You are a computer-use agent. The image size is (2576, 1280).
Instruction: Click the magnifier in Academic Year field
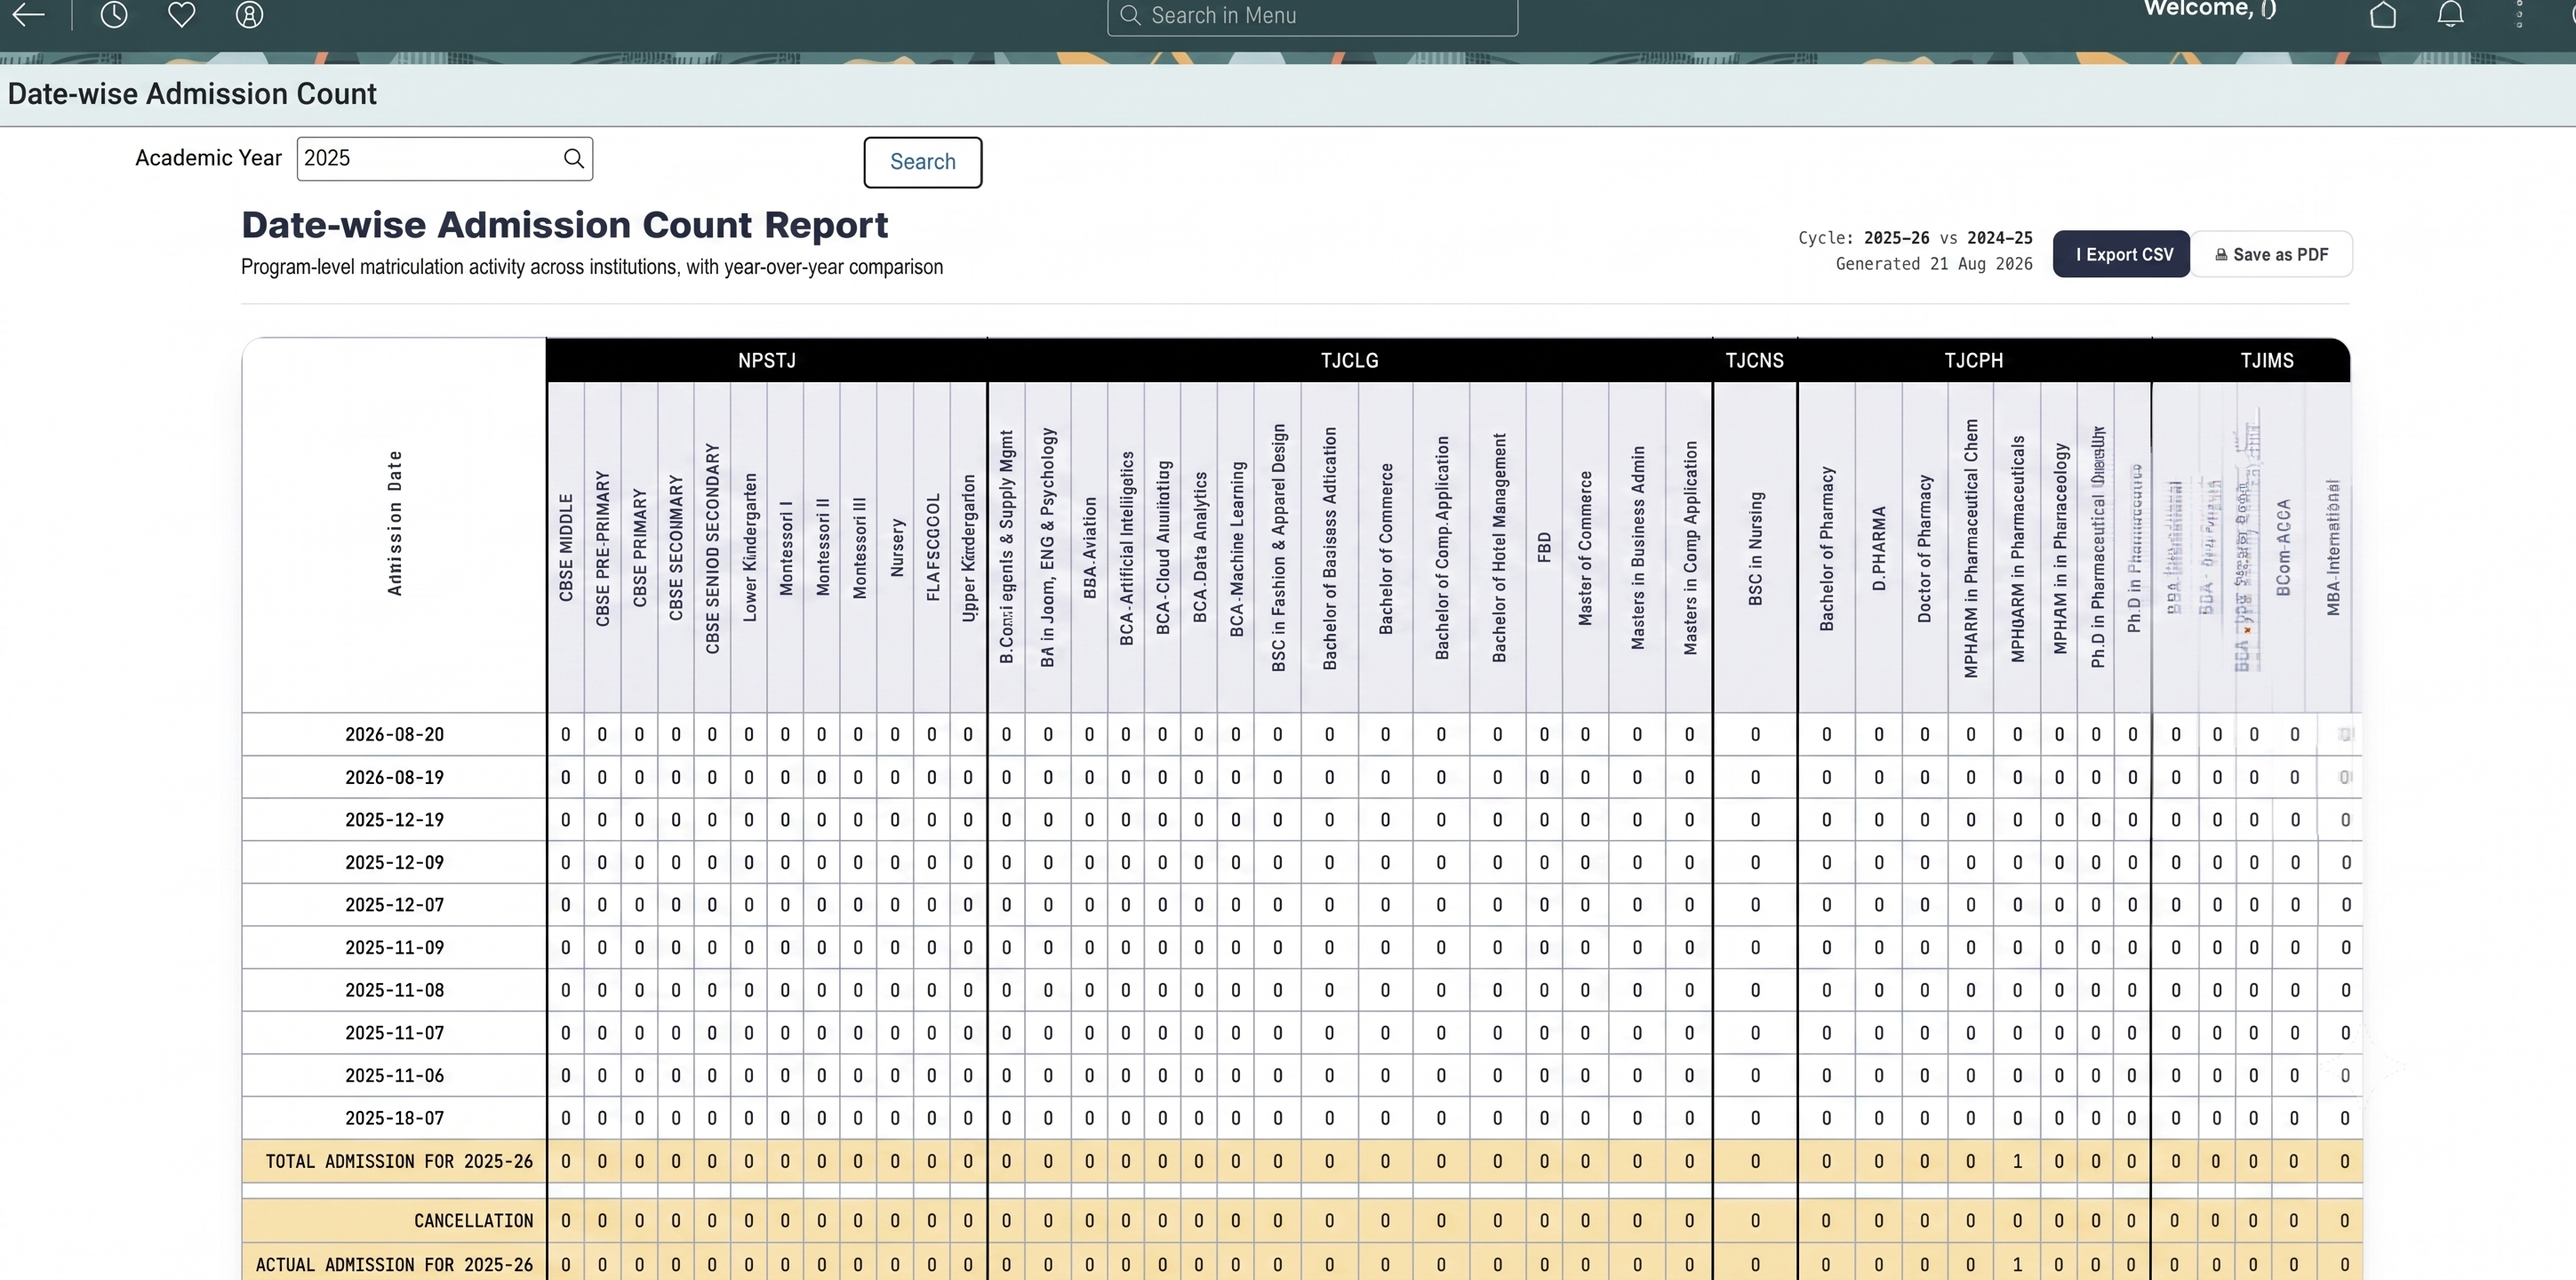point(573,158)
